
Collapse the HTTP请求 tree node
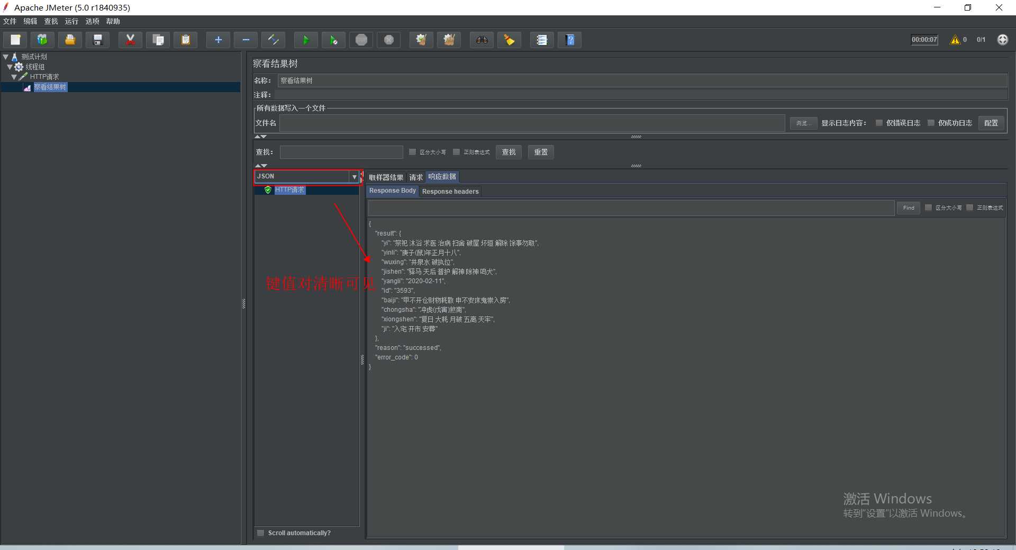tap(14, 77)
